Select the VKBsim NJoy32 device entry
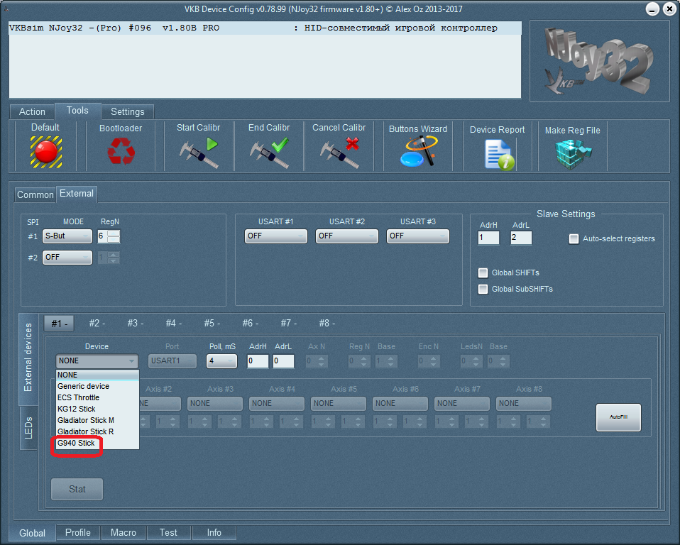The image size is (680, 545). pos(265,28)
